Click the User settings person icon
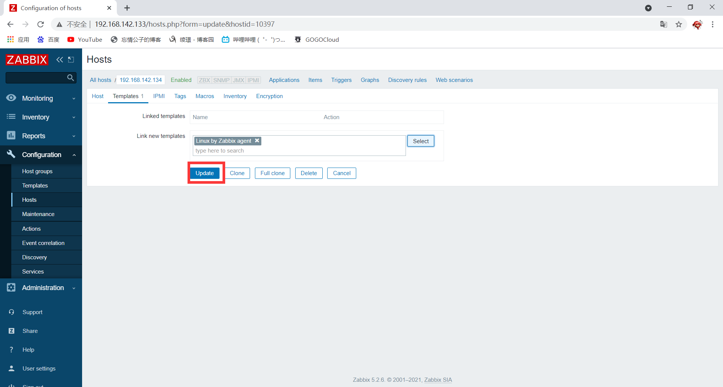Image resolution: width=723 pixels, height=387 pixels. [11, 368]
